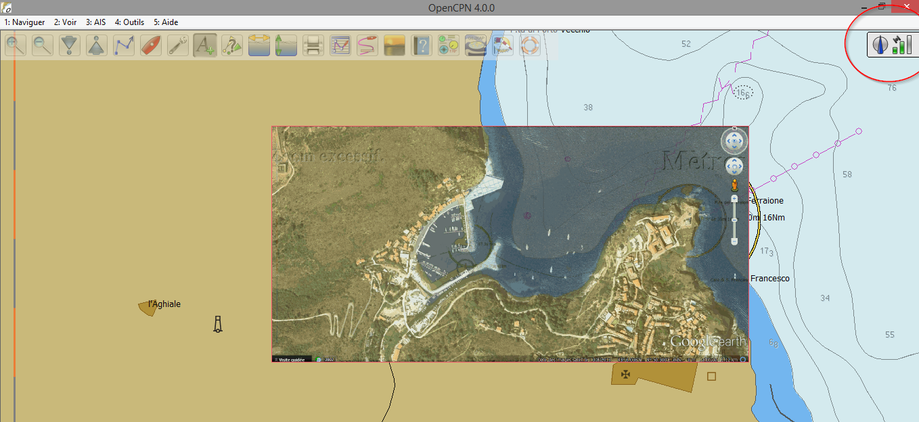919x422 pixels.
Task: Shift to a larger scale chart
Action: [70, 46]
